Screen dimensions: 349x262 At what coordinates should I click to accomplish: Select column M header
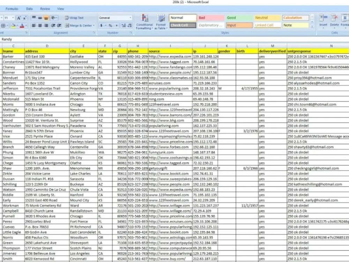[x=273, y=46]
